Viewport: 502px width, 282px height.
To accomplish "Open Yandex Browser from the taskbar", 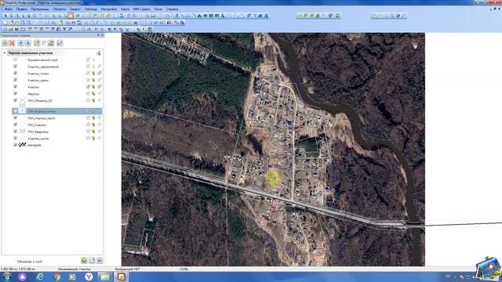I will 89,277.
